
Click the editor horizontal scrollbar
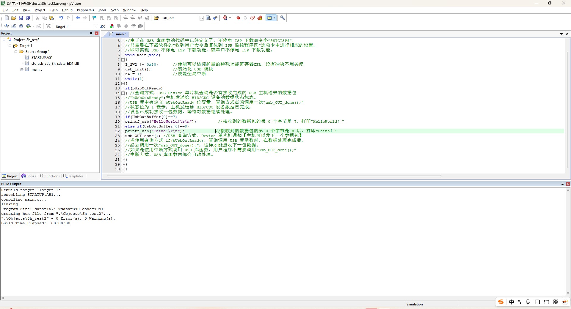pos(274,176)
